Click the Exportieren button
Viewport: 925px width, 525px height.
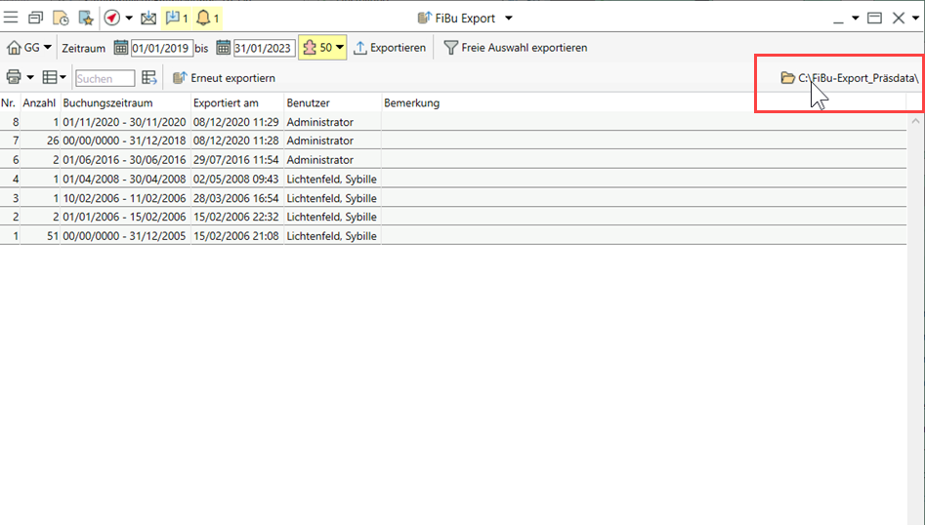389,48
